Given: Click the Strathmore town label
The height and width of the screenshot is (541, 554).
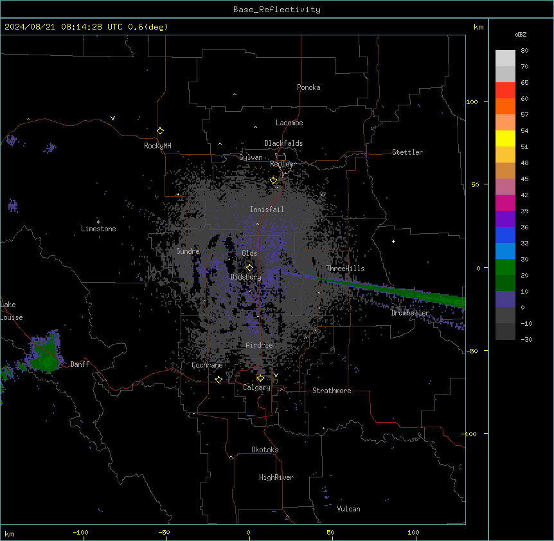Looking at the screenshot, I should (332, 391).
